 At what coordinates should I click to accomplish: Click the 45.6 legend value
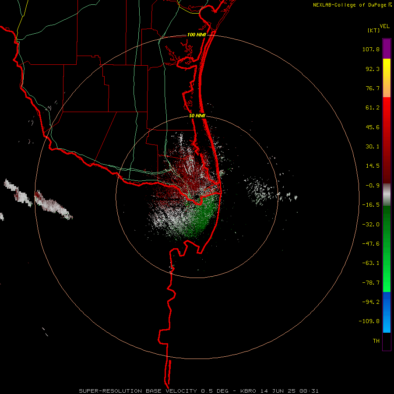[x=373, y=127]
